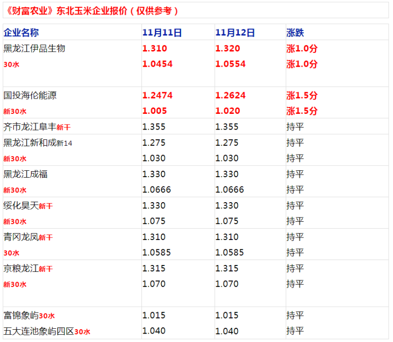This screenshot has height=342, width=393.
Task: Click the 11月11日 price 1.330 for 黑龙江成福
Action: click(x=154, y=174)
